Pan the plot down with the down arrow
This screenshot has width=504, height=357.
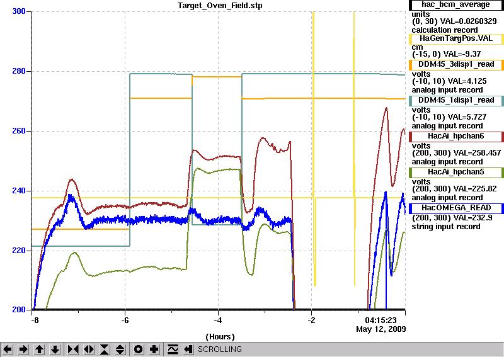tap(55, 349)
